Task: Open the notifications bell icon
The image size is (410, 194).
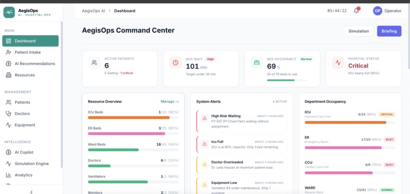Action: point(356,11)
